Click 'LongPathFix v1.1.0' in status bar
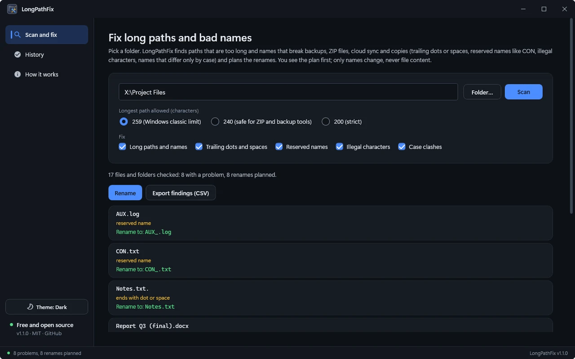575x359 pixels. point(549,353)
